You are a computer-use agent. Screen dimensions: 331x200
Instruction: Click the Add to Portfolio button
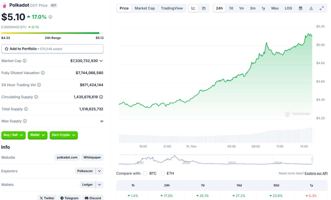point(52,49)
